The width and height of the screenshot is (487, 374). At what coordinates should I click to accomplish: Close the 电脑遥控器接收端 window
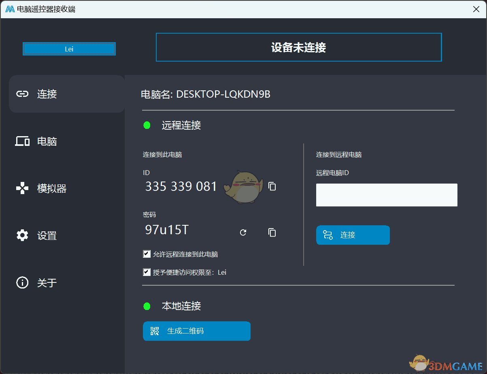click(x=476, y=9)
